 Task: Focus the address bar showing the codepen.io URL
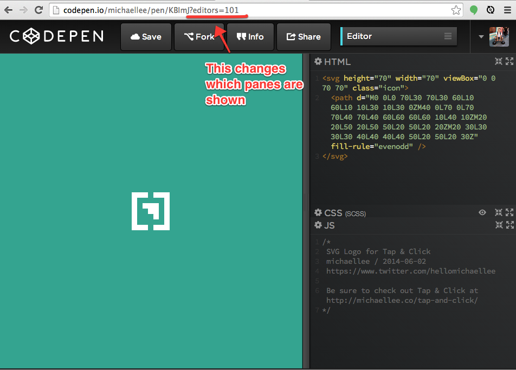[x=256, y=10]
